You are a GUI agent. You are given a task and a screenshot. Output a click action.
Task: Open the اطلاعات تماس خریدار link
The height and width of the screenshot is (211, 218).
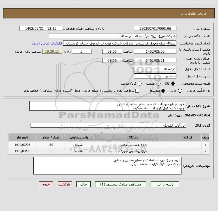tap(47, 43)
